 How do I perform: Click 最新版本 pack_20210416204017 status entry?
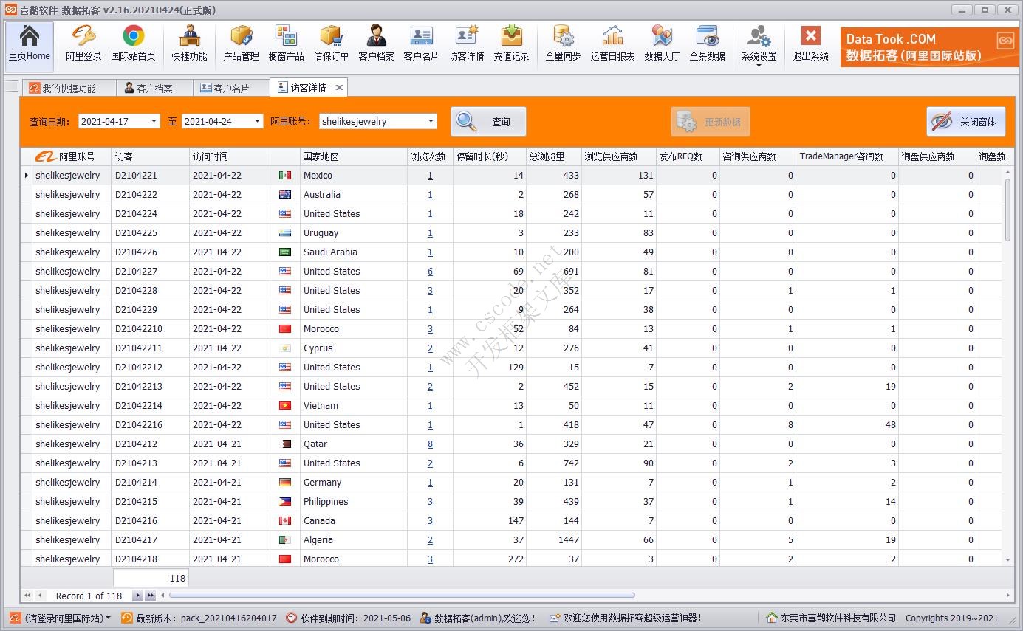tap(200, 618)
